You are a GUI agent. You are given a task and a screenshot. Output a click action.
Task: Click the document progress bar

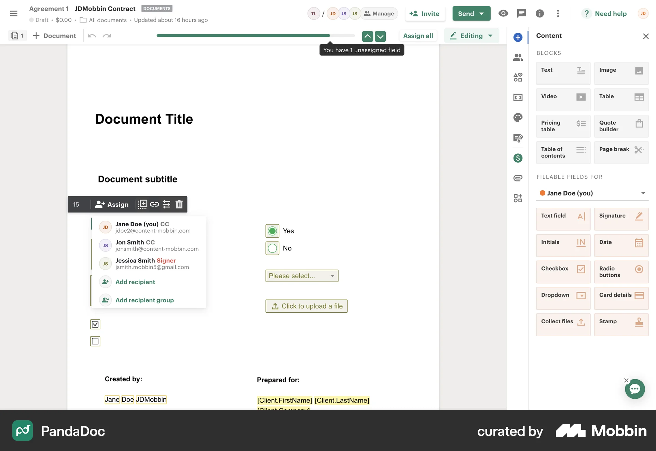[x=256, y=35]
